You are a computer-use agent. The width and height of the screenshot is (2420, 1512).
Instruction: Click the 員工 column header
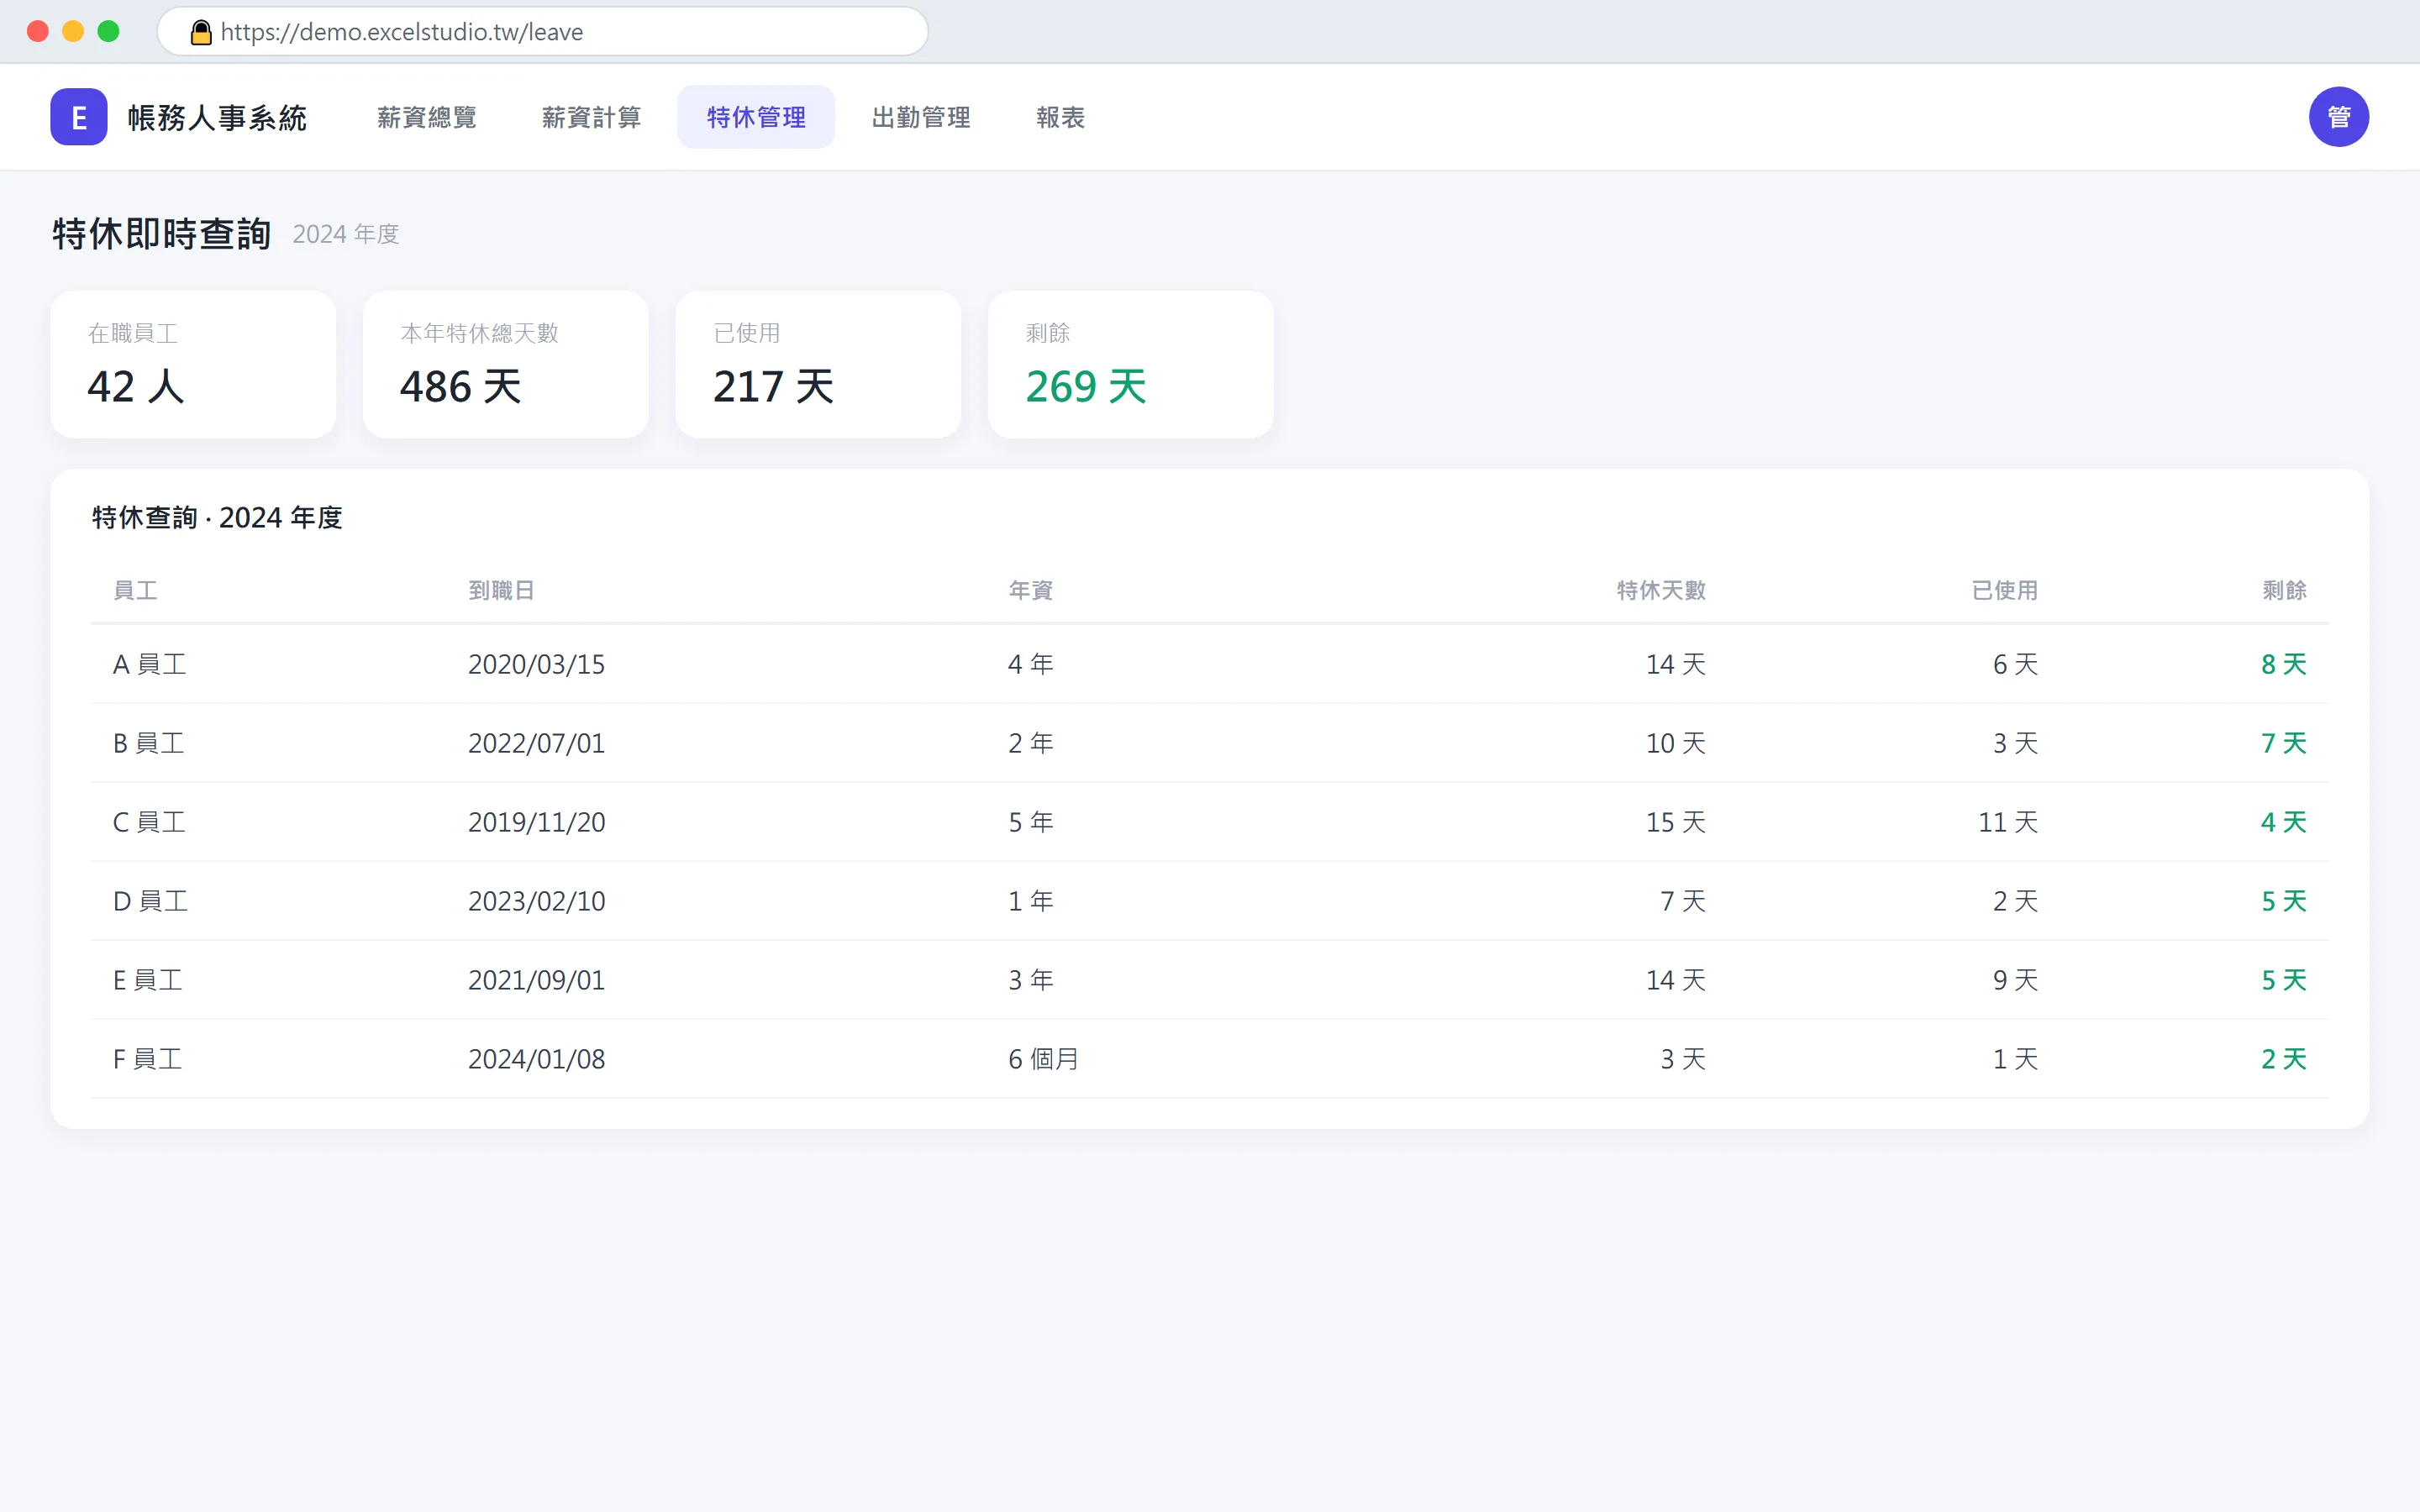click(x=135, y=590)
